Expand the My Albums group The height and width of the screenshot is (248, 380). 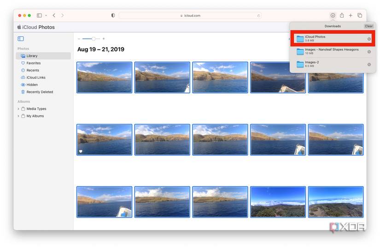click(x=18, y=116)
